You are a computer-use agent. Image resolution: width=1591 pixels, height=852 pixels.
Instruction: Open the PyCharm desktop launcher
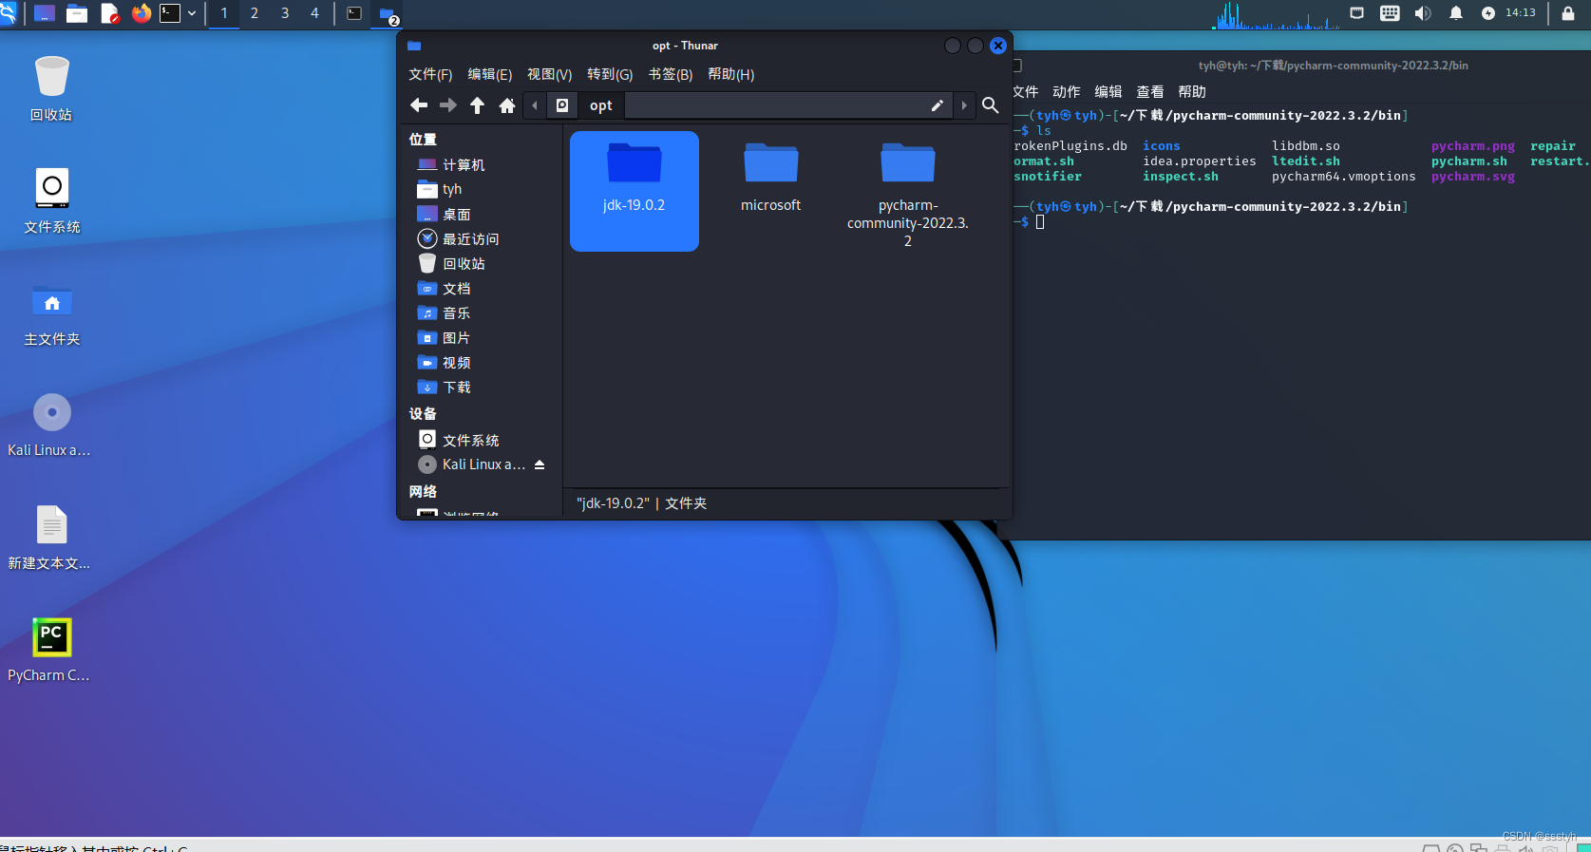click(51, 650)
